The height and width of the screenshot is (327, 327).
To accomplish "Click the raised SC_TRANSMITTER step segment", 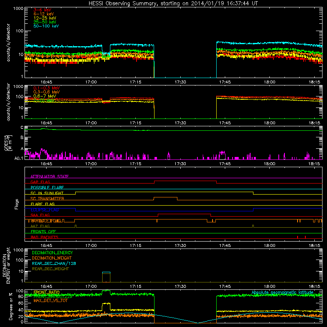I will pyautogui.click(x=166, y=197).
